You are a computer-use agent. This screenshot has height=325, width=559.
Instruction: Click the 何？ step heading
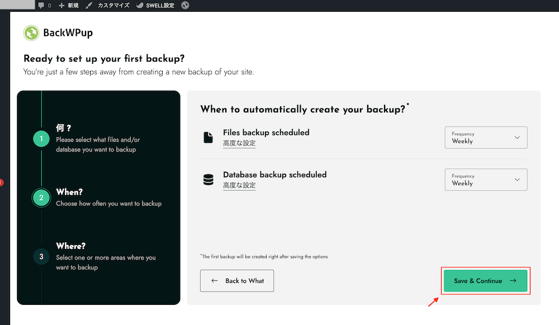(x=64, y=128)
